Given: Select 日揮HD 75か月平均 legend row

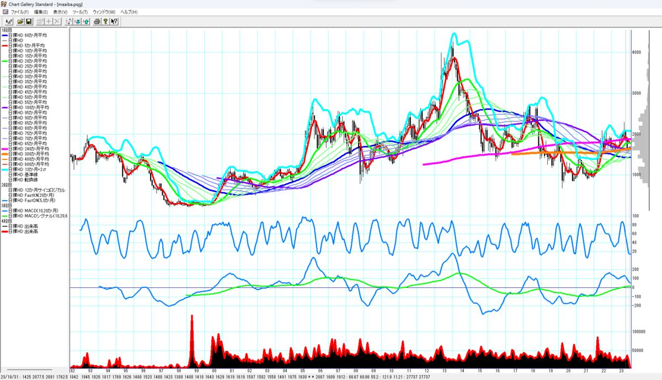Looking at the screenshot, I should coord(28,133).
